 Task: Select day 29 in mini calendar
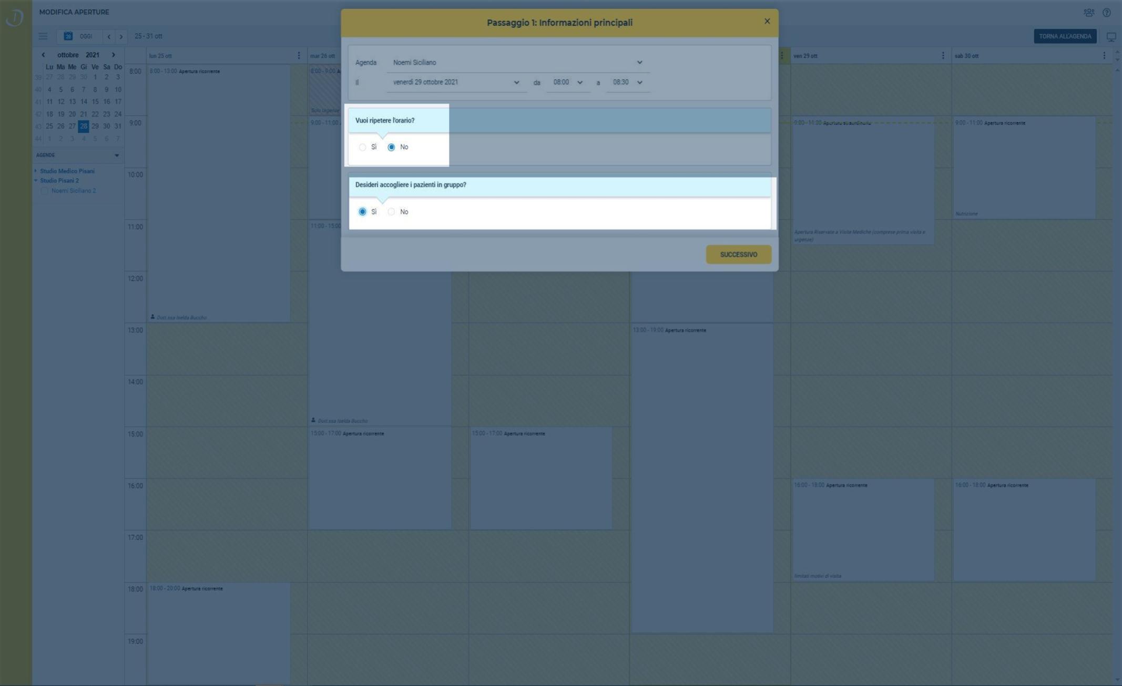tap(95, 126)
